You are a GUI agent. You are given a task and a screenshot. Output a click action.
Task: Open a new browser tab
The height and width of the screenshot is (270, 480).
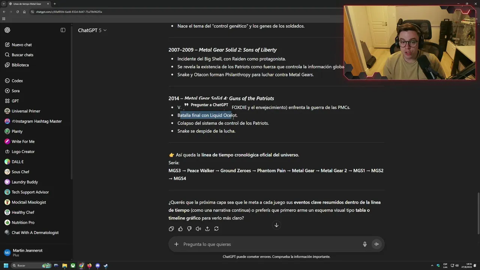coord(55,4)
